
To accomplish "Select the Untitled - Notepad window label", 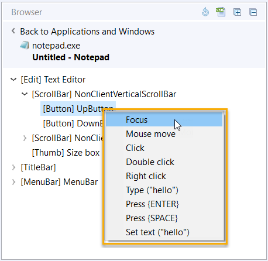I will coord(71,57).
